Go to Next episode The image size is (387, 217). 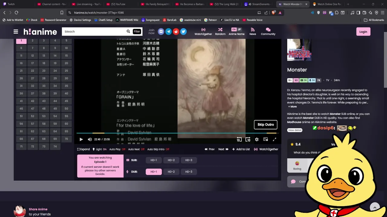pos(223,149)
